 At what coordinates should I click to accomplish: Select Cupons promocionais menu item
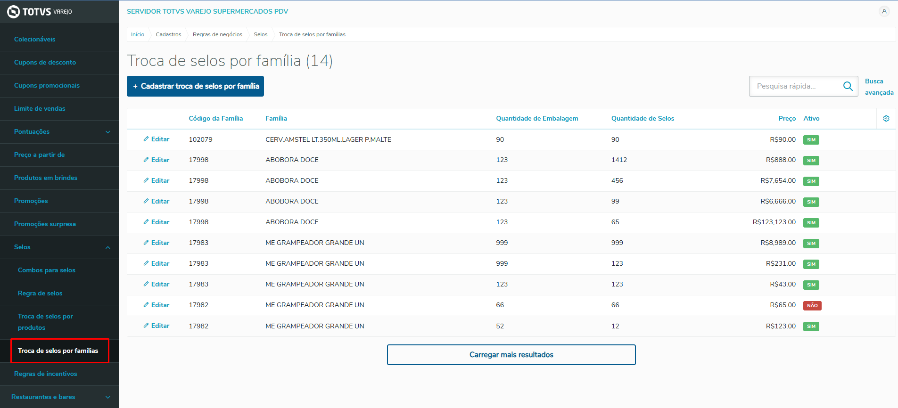click(47, 86)
